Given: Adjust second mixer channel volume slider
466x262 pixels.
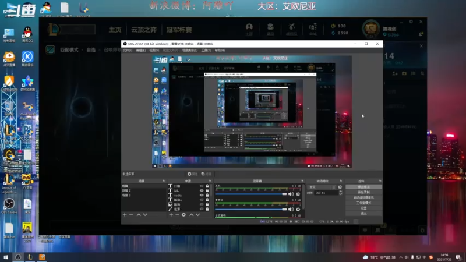Looking at the screenshot, I should click(251, 210).
